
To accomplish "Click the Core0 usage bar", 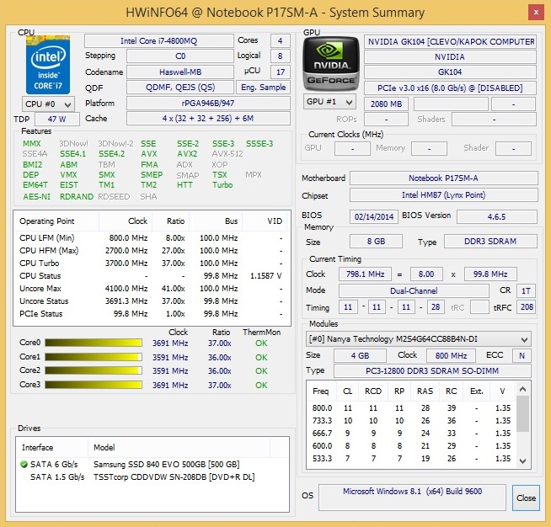I will (94, 343).
